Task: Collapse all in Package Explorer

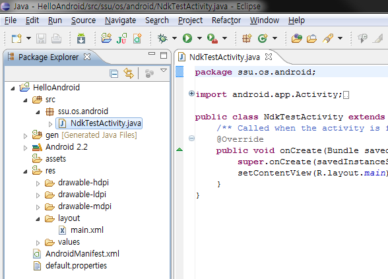Action: (x=113, y=73)
